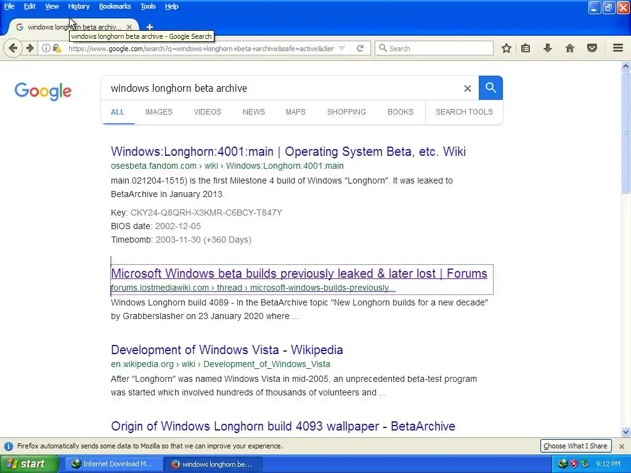This screenshot has height=473, width=631.
Task: Open the address bar history dropdown arrow
Action: click(x=341, y=48)
